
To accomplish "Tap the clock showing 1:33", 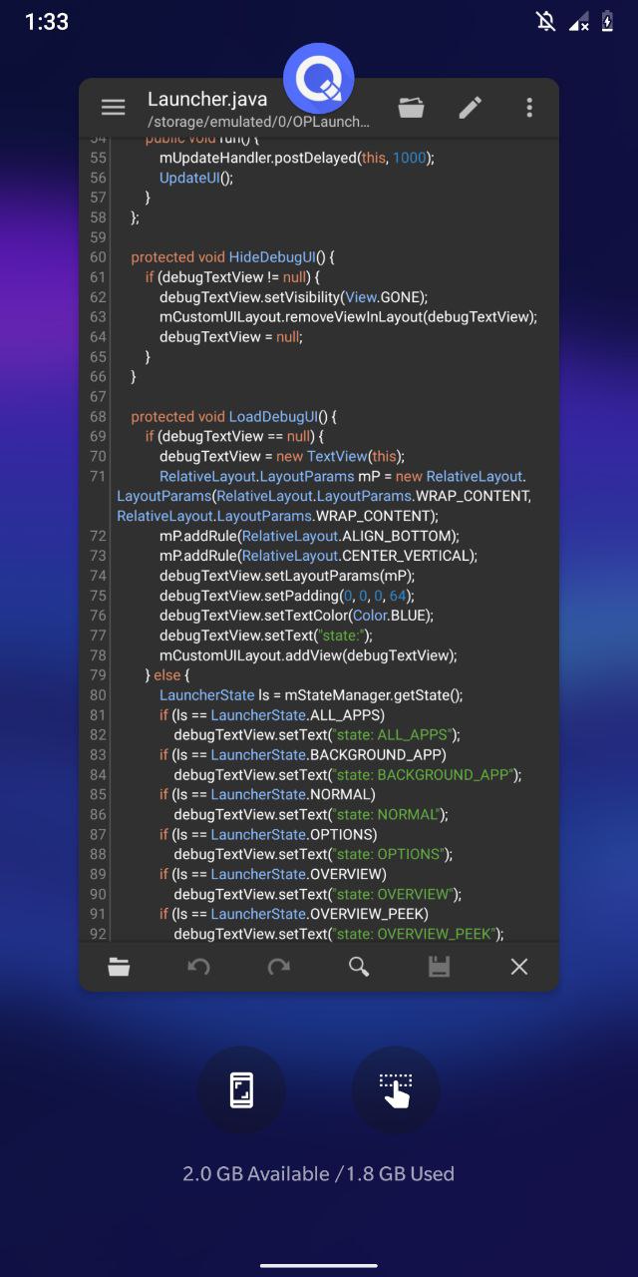I will tap(47, 22).
